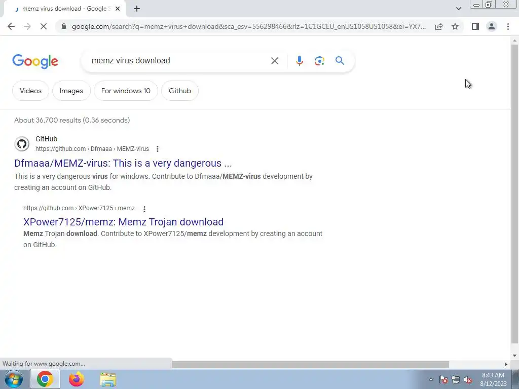Click the vertical scrollbar down arrow

[514, 356]
